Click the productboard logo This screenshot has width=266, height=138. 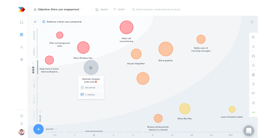21,9
